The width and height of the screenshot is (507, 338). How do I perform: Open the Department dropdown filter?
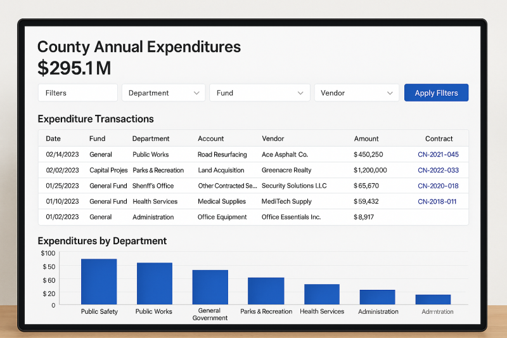pos(164,93)
